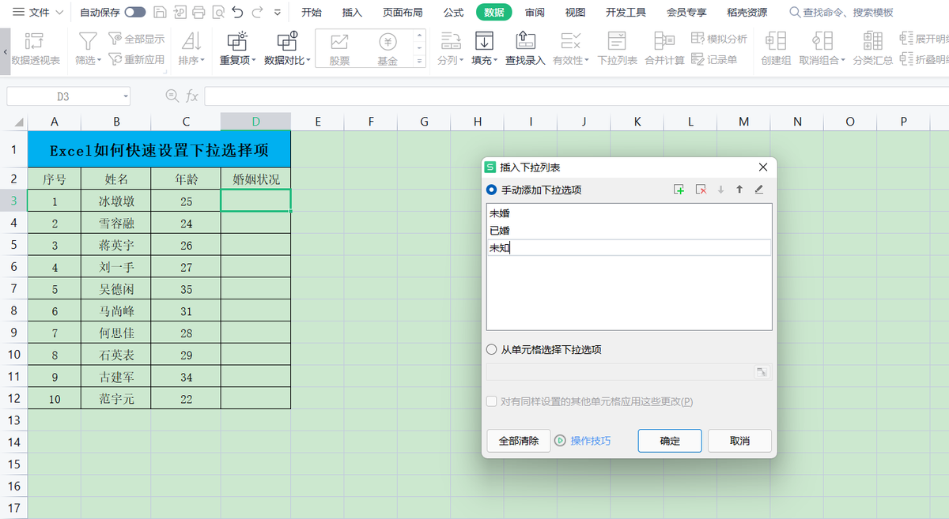Switch to the 插入 tab
This screenshot has width=949, height=519.
click(x=352, y=13)
